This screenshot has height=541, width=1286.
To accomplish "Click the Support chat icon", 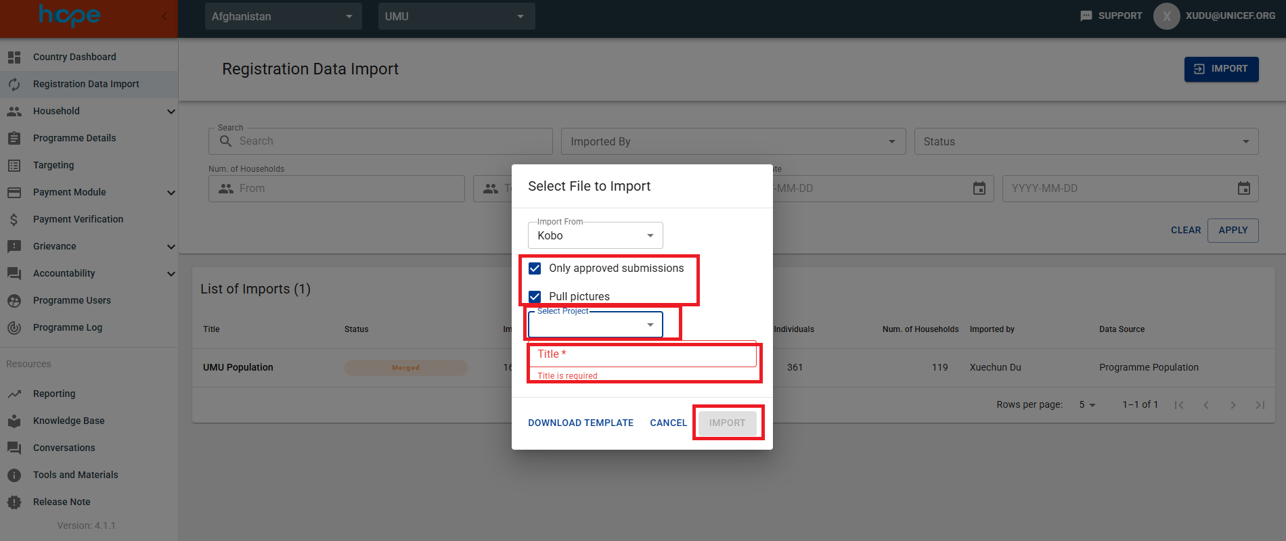I will tap(1086, 16).
